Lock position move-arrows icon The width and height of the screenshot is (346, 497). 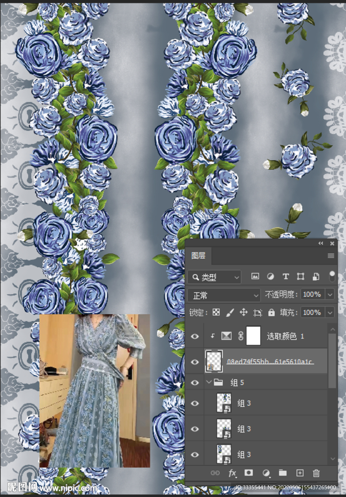point(243,313)
